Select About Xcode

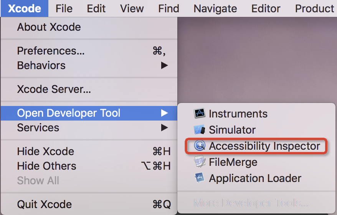[49, 27]
